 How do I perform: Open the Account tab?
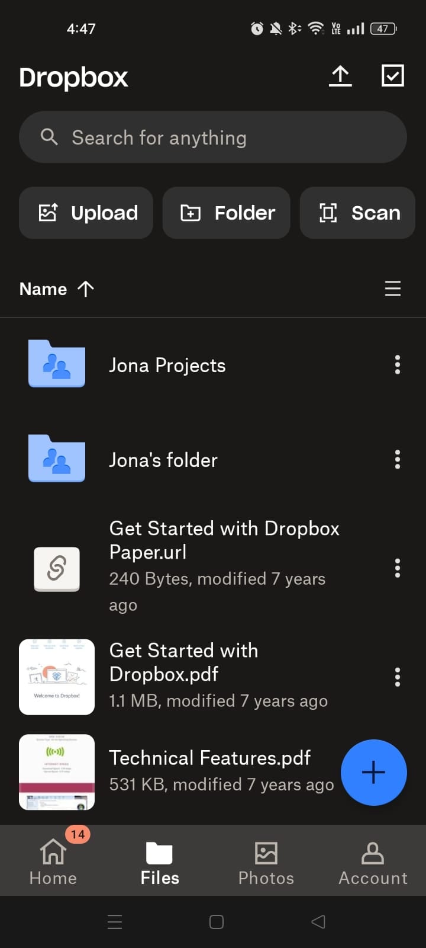click(x=373, y=862)
